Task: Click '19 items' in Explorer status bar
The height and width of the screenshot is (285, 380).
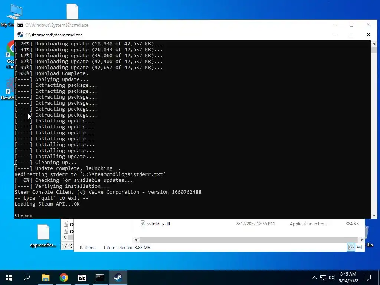Action: (x=87, y=248)
